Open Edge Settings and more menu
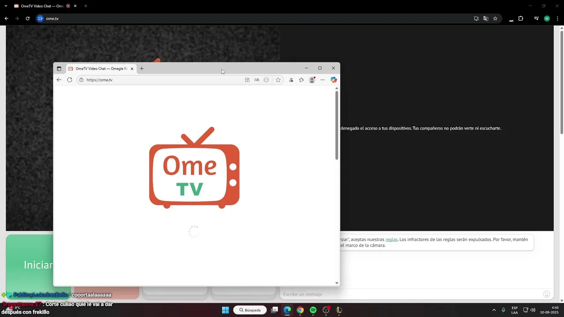 click(x=323, y=80)
